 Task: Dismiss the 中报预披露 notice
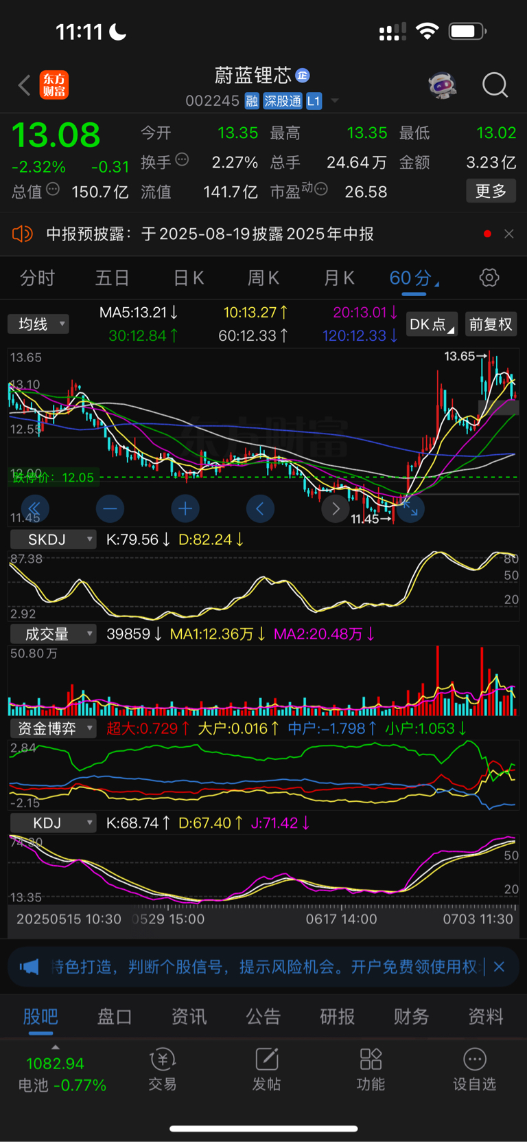(508, 234)
